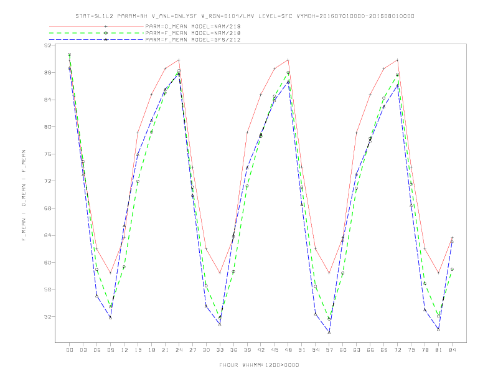
Task: Click x-axis forecast hour label 12
Action: point(124,350)
